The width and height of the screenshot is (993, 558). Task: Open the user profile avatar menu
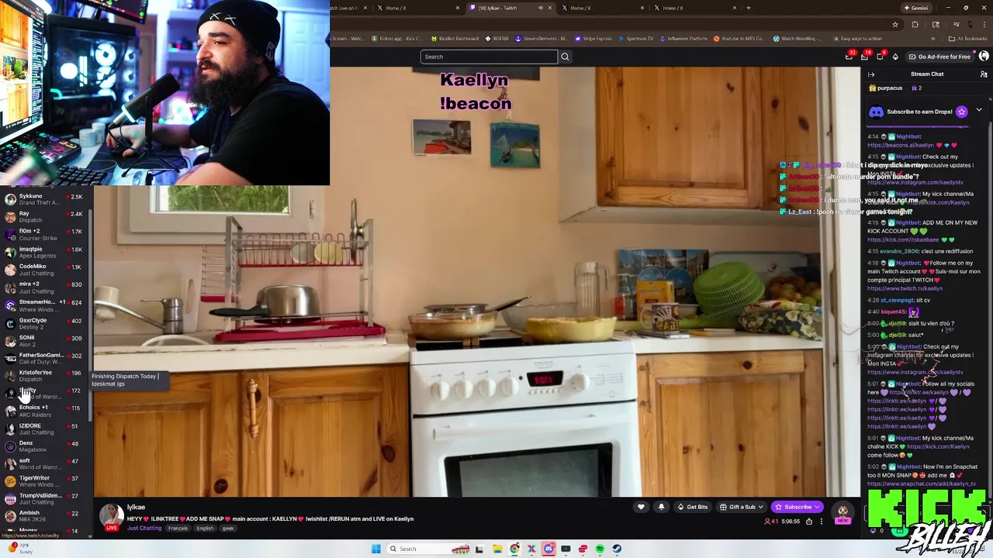[984, 57]
